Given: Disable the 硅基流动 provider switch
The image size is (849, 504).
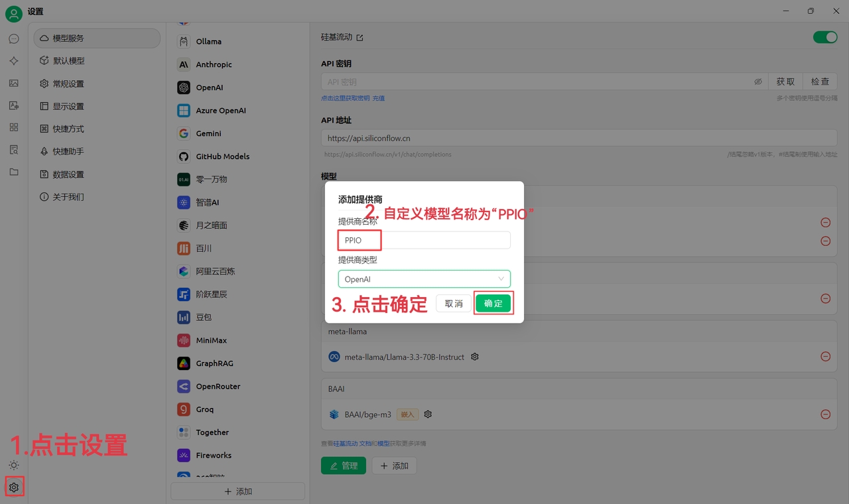Looking at the screenshot, I should 825,37.
